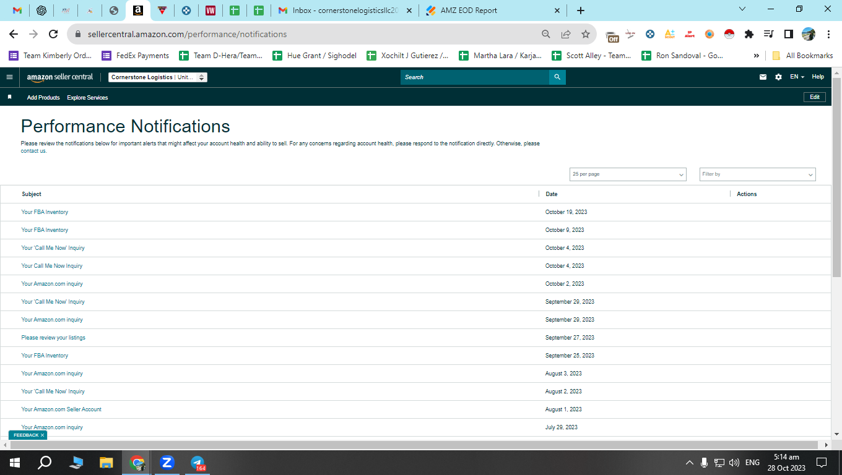
Task: Toggle the Chrome side panel icon
Action: tap(789, 34)
